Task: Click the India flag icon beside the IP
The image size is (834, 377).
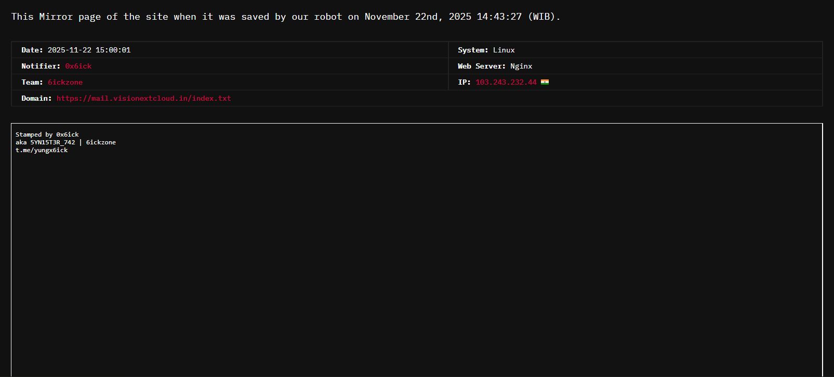Action: (x=545, y=82)
